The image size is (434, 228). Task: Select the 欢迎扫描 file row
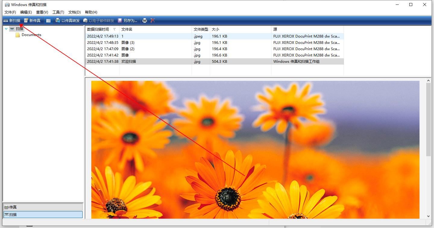[x=129, y=62]
